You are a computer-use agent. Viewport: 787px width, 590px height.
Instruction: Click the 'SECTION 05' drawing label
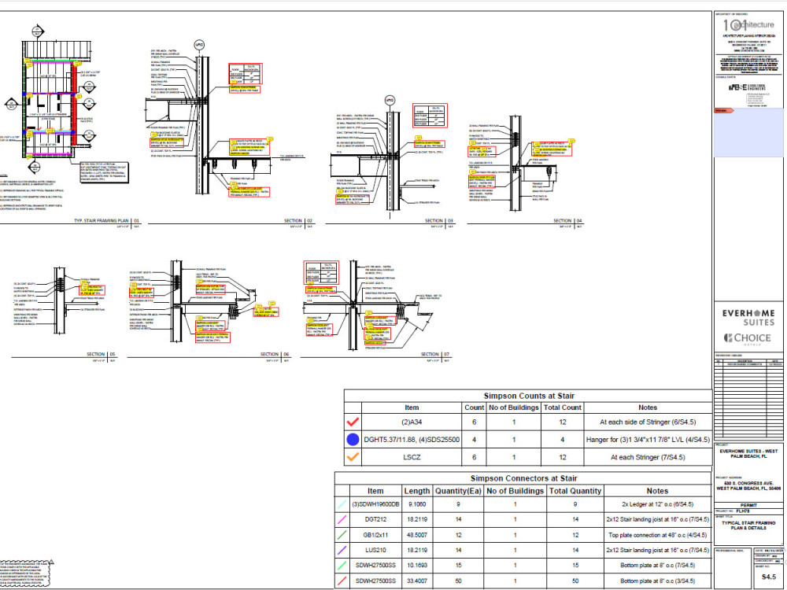[101, 354]
